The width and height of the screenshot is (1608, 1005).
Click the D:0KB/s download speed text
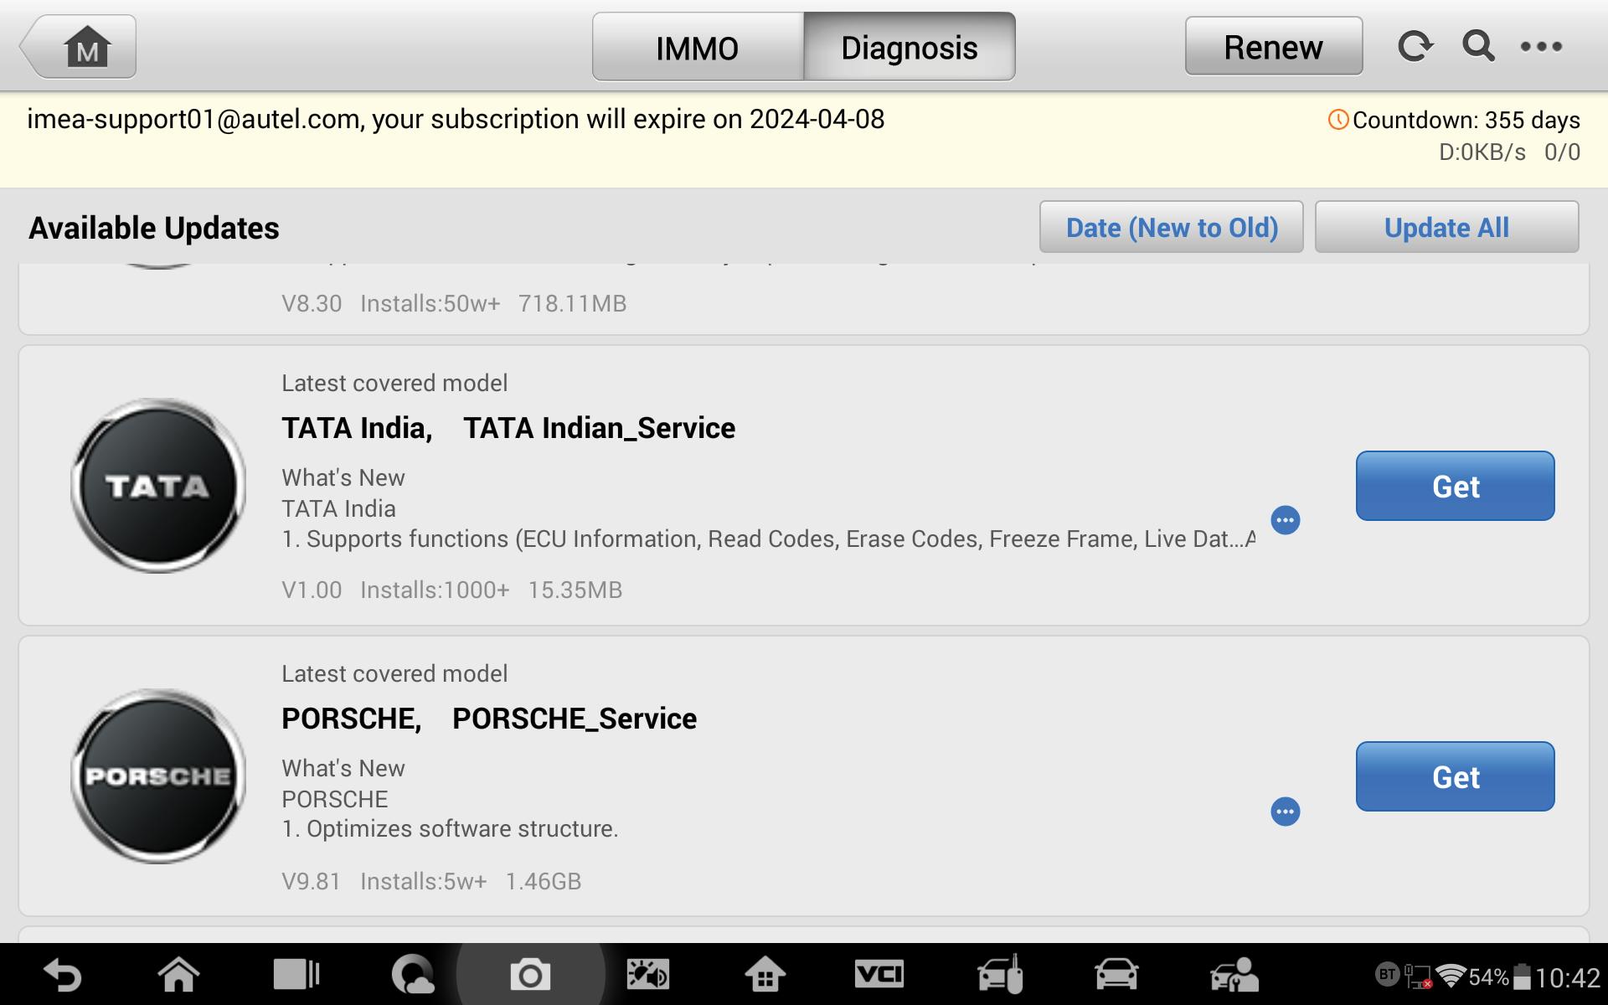point(1482,152)
